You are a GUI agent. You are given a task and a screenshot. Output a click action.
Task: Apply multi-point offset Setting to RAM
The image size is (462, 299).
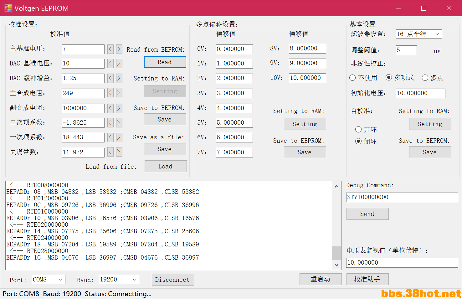click(x=305, y=124)
